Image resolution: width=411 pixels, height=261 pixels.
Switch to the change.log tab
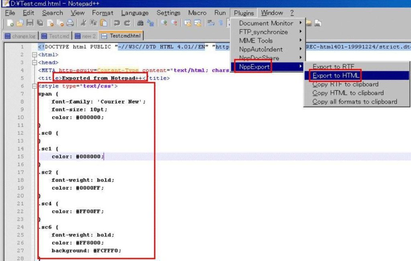point(20,36)
